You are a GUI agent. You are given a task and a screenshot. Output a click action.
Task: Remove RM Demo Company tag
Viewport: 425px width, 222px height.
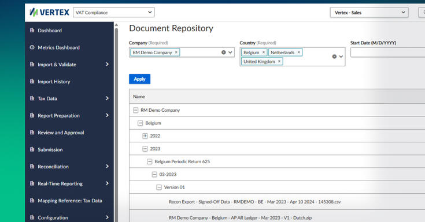tap(176, 52)
